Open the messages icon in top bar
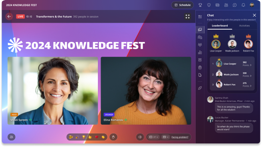Image resolution: width=262 pixels, height=147 pixels. coord(234,5)
